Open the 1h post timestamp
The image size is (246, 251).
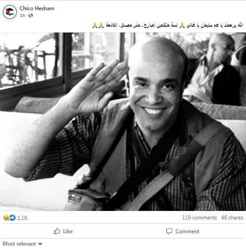point(22,16)
